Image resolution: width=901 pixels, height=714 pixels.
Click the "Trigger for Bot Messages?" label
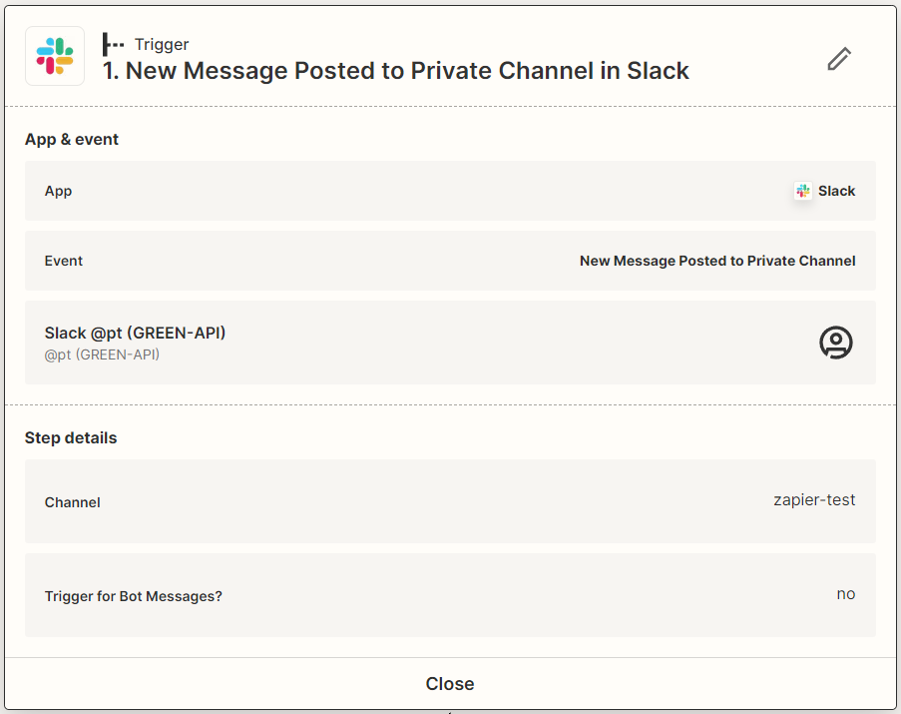click(134, 596)
